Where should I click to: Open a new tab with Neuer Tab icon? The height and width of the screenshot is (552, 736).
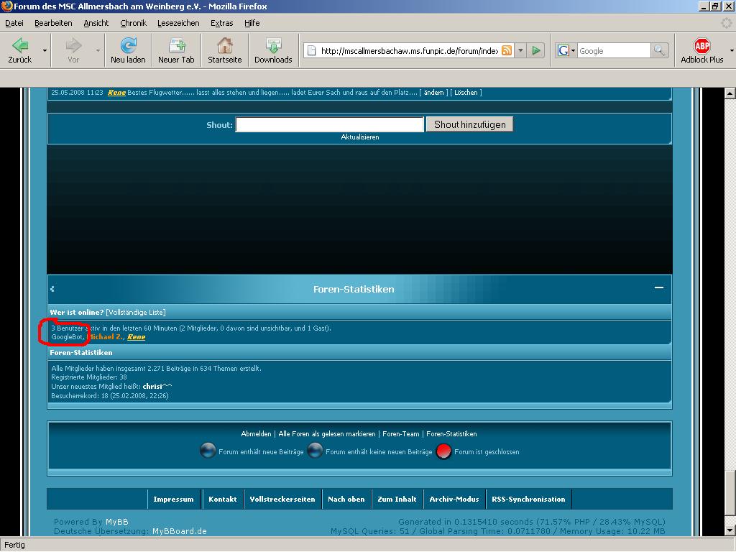pos(176,46)
